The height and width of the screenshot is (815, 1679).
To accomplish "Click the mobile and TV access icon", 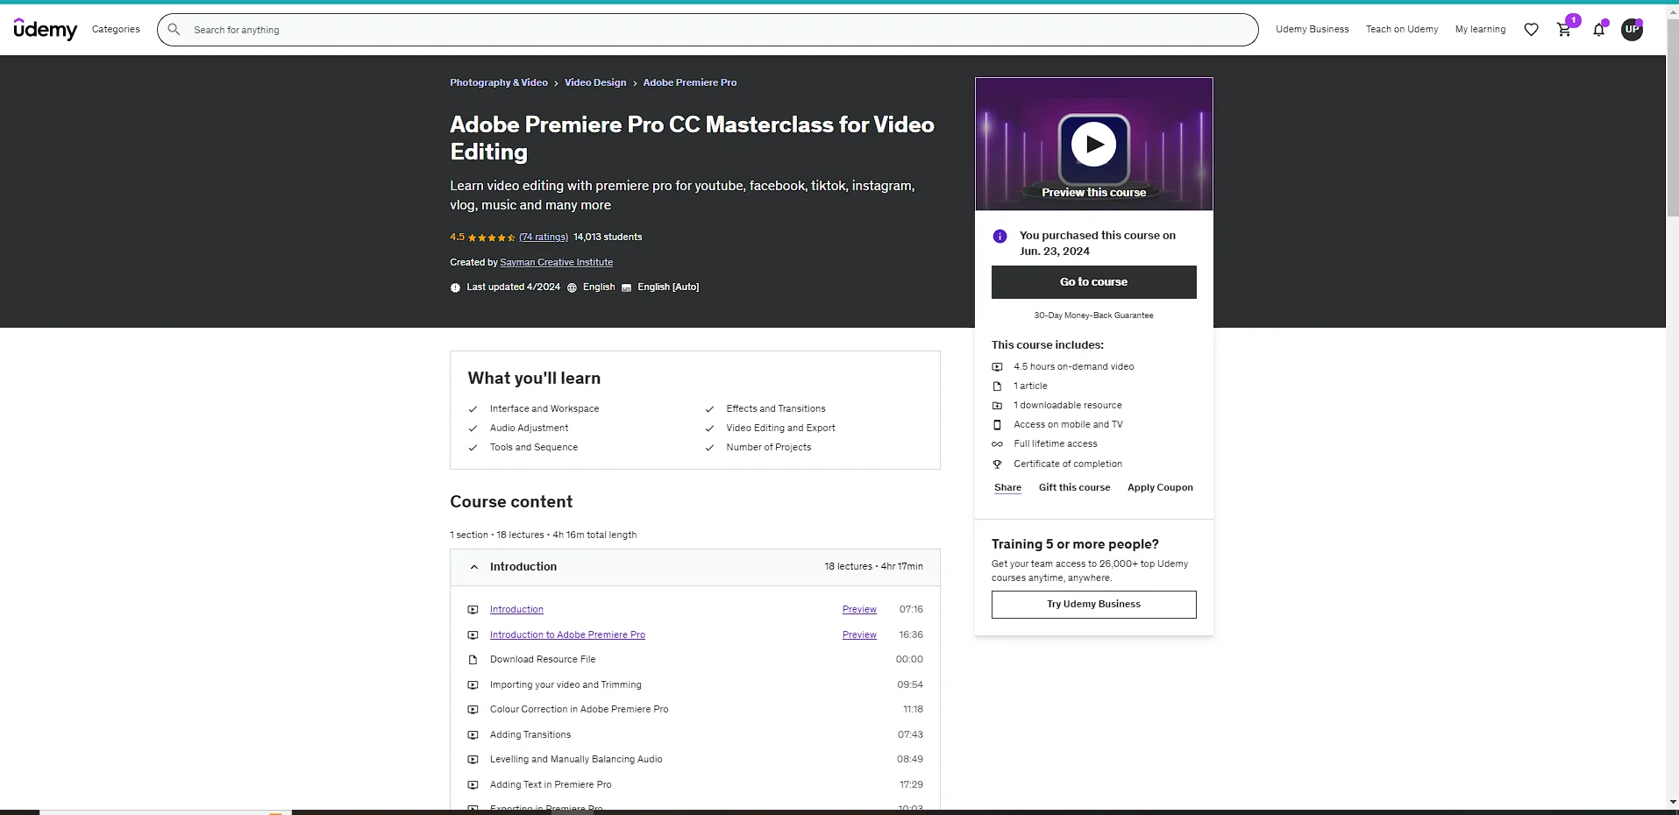I will 997,425.
